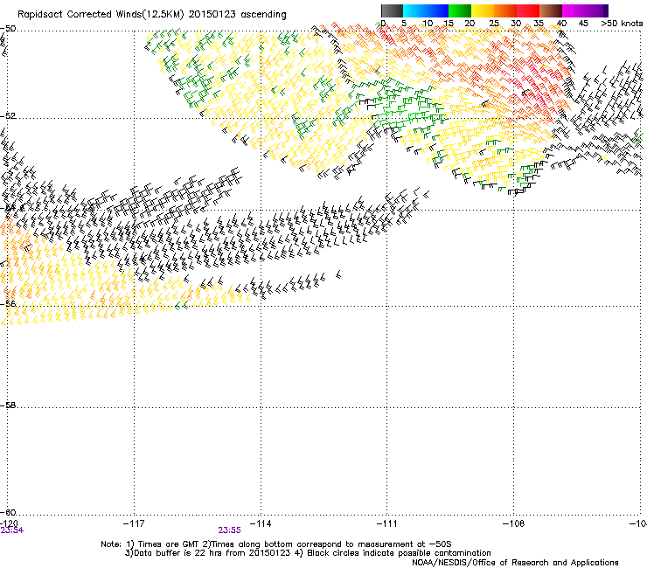Click the "-50" latitude axis label
Screen dimensions: 647x568
(8, 29)
